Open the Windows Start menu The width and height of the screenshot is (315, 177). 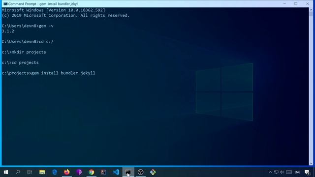pyautogui.click(x=6, y=172)
